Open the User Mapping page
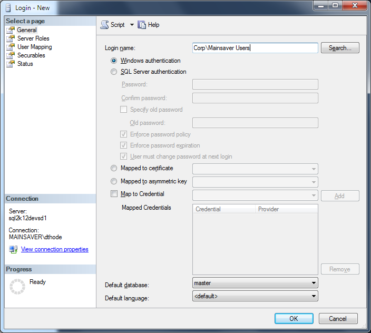Viewport: 371px width, 333px height. point(34,47)
